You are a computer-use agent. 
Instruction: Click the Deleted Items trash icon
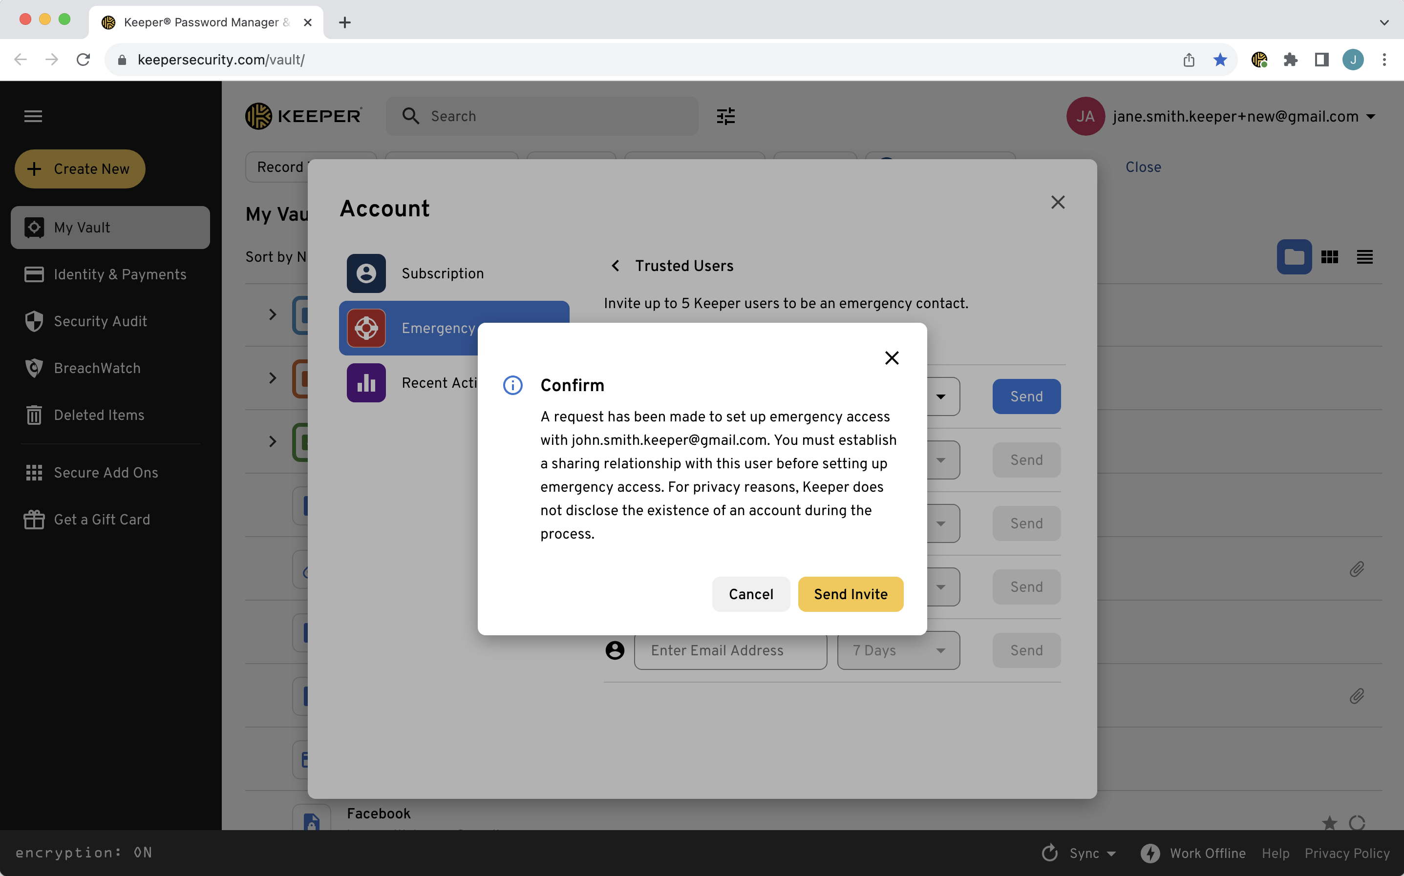(x=34, y=415)
